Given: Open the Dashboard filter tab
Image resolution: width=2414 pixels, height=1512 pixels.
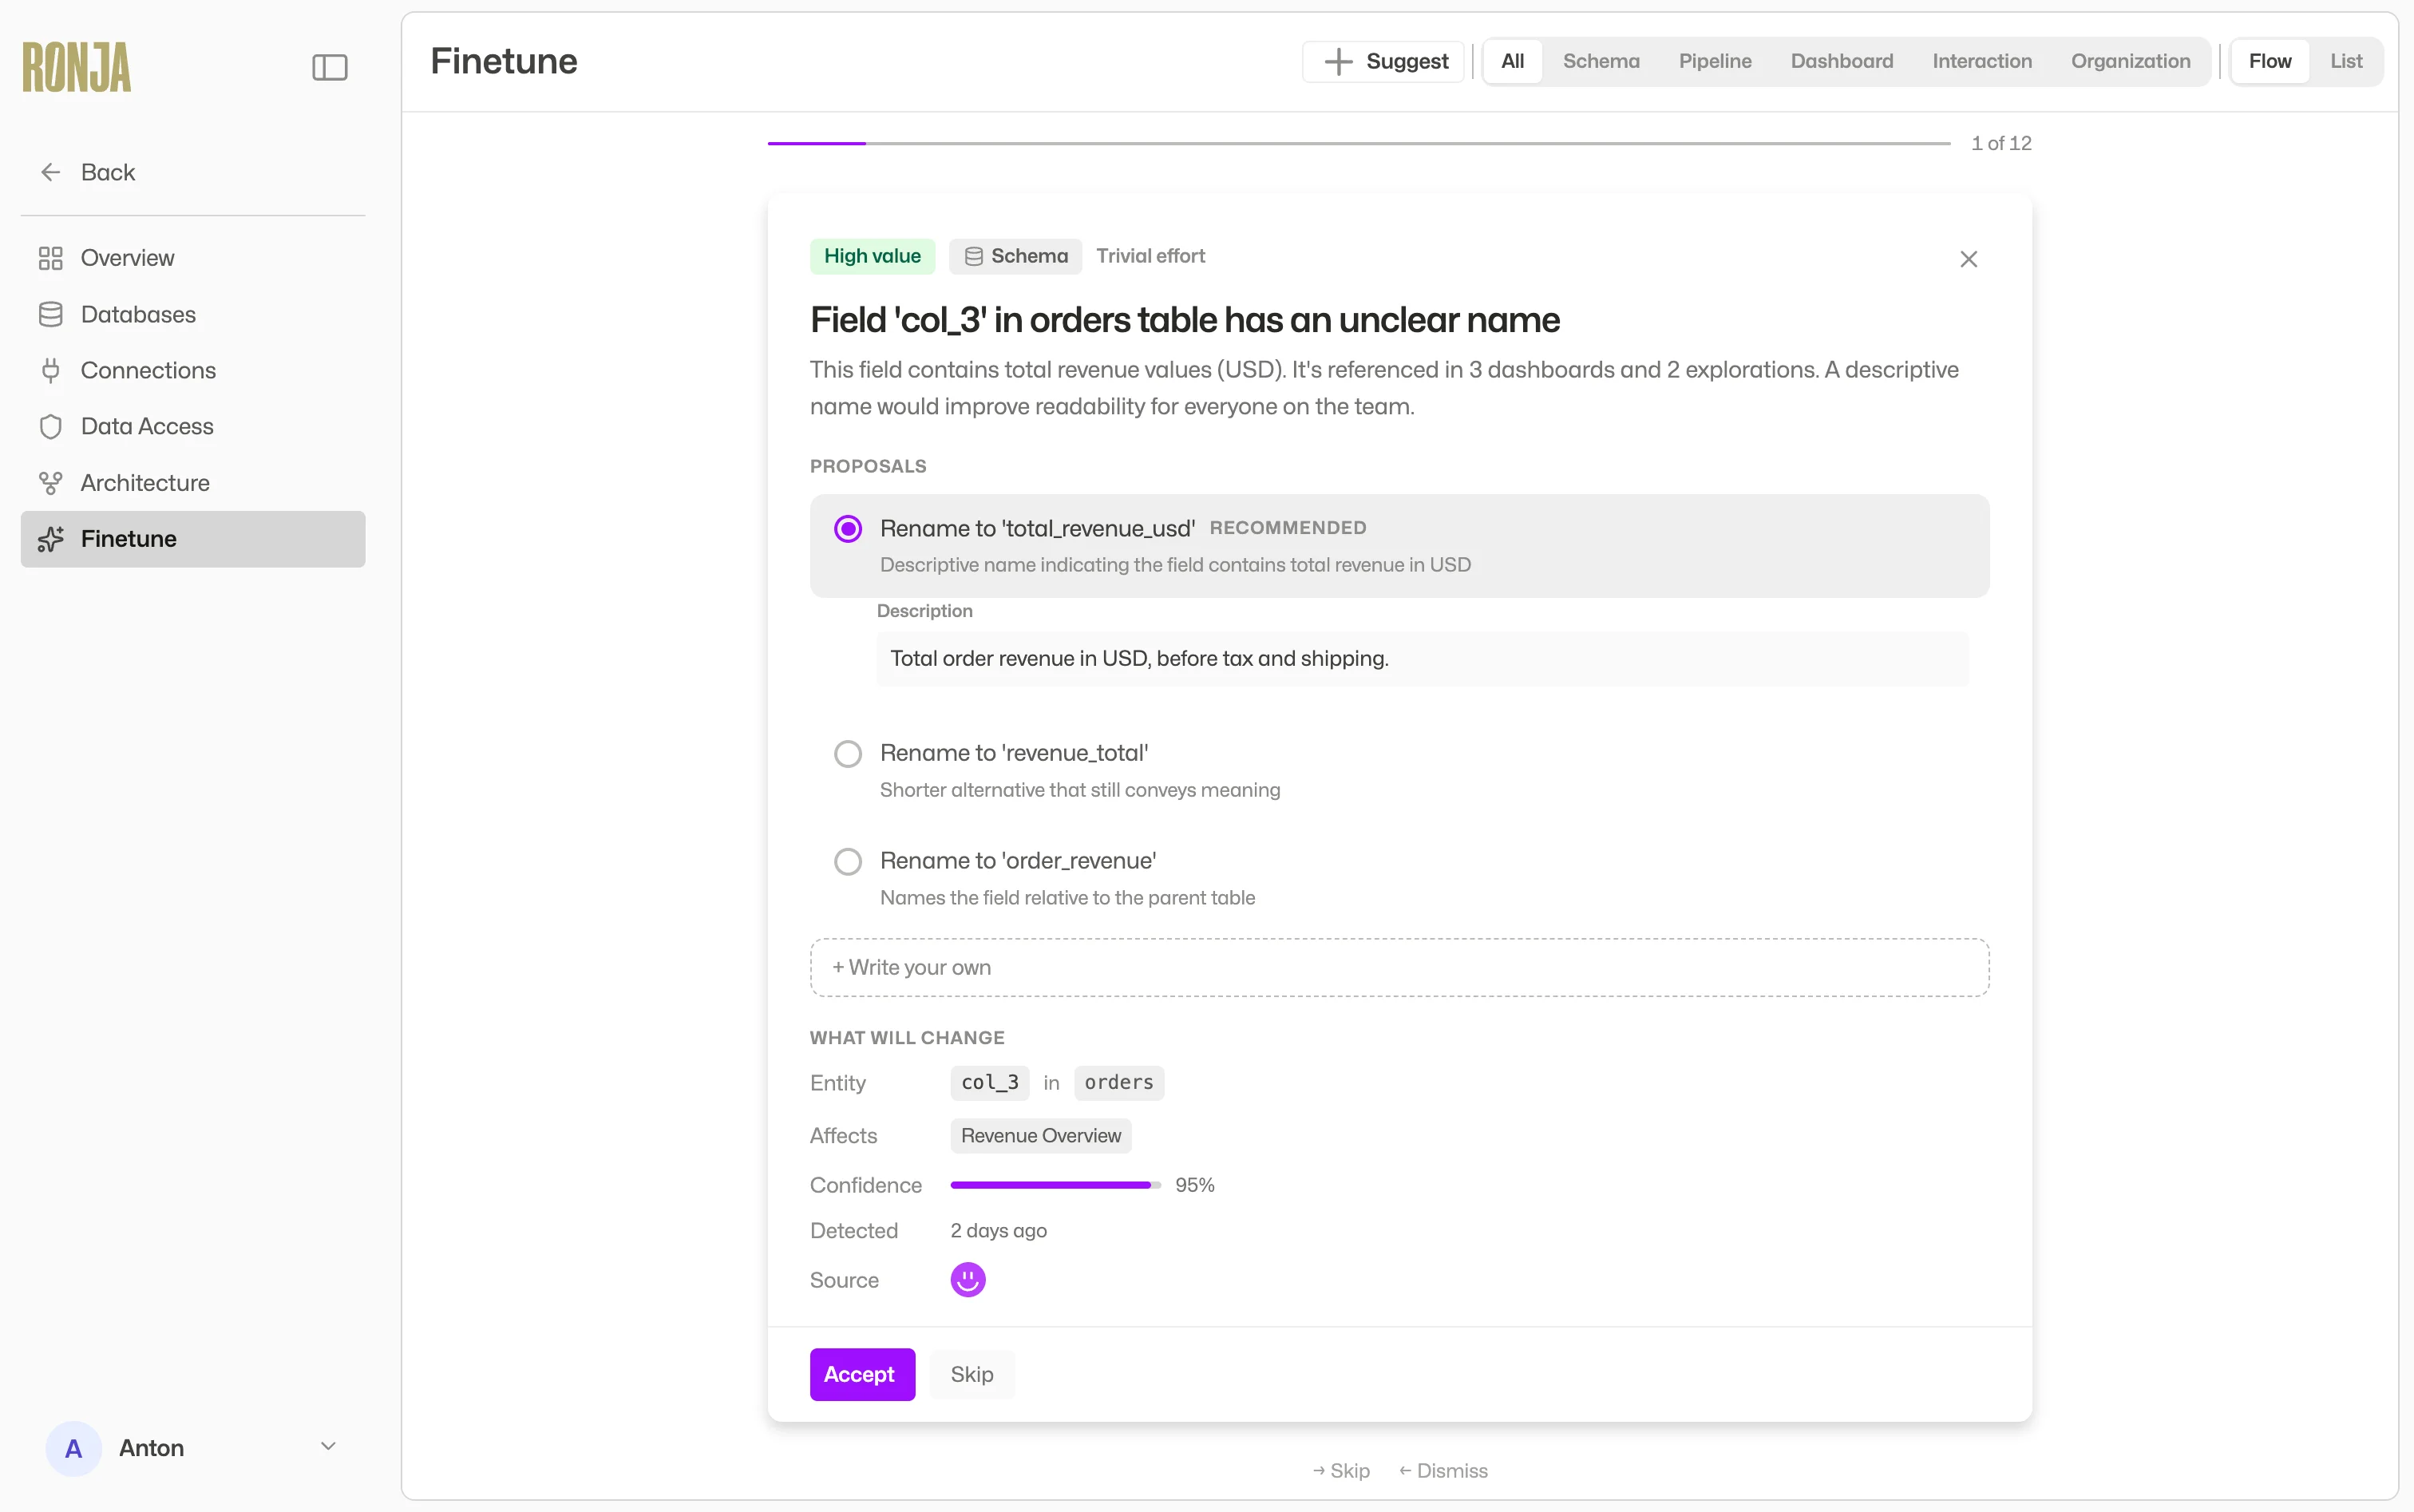Looking at the screenshot, I should coord(1839,61).
